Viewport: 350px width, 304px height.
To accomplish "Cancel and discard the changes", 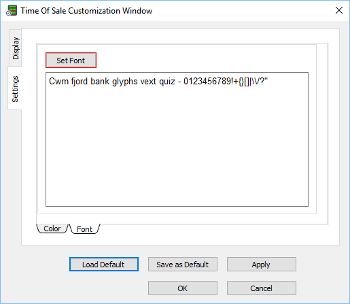I will (x=262, y=288).
